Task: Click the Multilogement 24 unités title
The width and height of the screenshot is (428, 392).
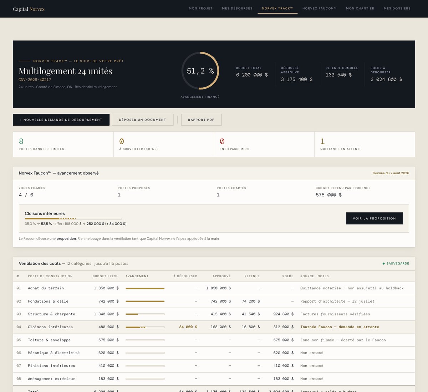Action: (x=65, y=71)
